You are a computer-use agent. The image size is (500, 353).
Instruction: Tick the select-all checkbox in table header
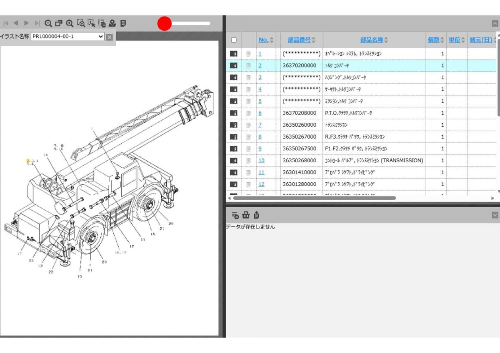tap(234, 40)
